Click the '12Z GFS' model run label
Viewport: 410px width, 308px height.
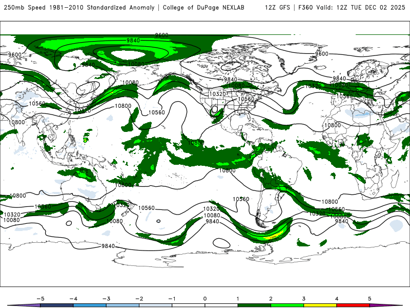tap(277, 8)
